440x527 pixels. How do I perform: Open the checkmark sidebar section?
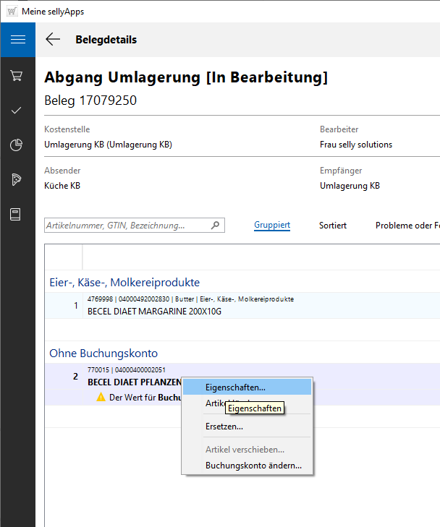[17, 110]
